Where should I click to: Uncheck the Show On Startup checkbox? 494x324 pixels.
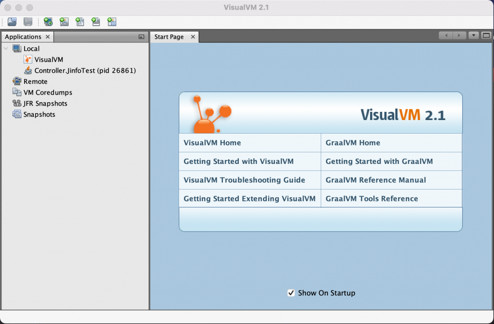[x=291, y=293]
